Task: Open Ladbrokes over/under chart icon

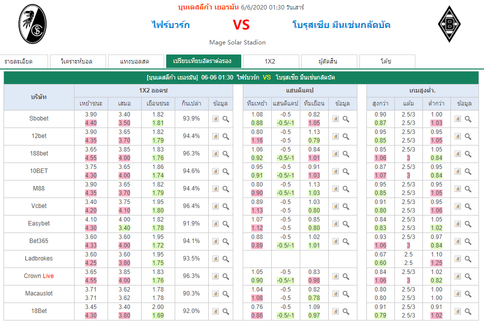Action: (x=457, y=259)
